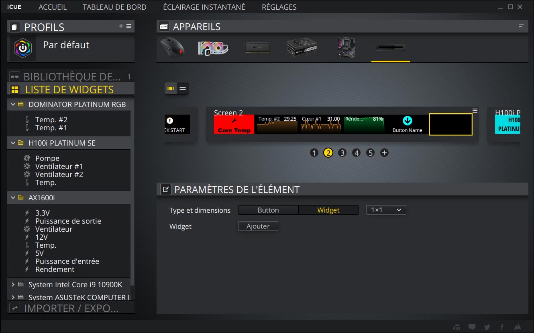Open 24/7 phone support icon
Image resolution: width=534 pixels, height=333 pixels.
coord(457,327)
